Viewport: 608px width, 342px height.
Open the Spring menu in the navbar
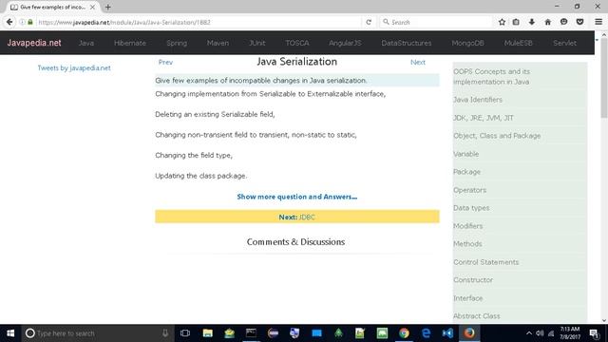click(x=177, y=43)
